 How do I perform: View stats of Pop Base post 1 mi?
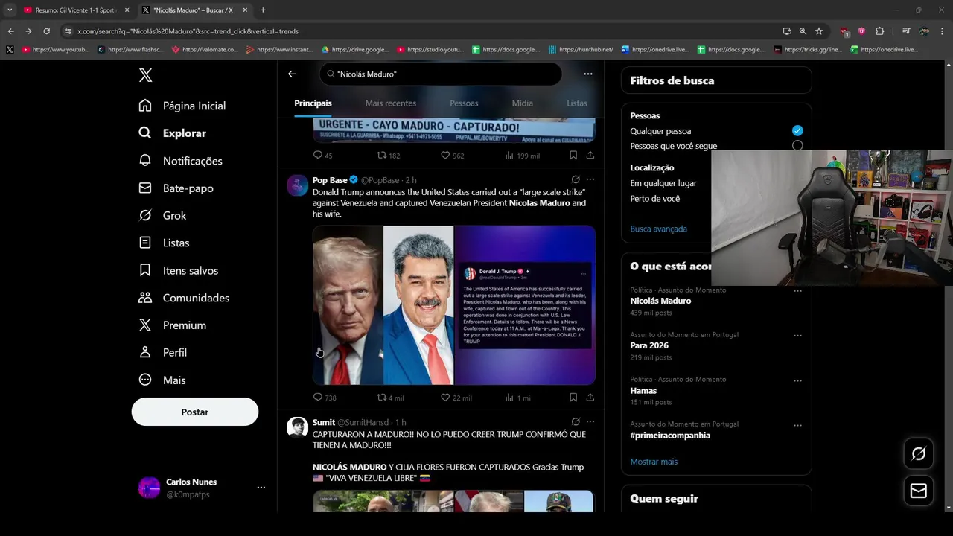tap(517, 398)
